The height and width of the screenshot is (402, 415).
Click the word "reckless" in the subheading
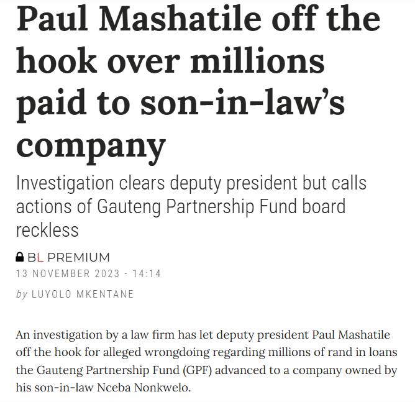pyautogui.click(x=47, y=231)
